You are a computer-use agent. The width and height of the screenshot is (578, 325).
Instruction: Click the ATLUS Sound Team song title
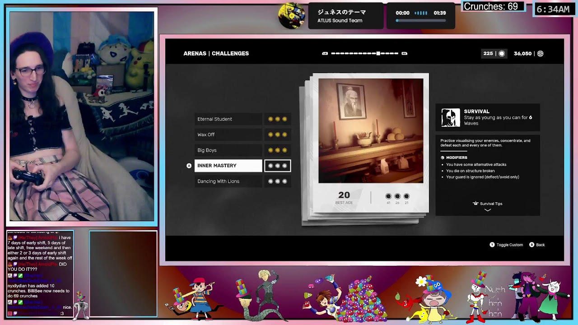click(x=340, y=20)
